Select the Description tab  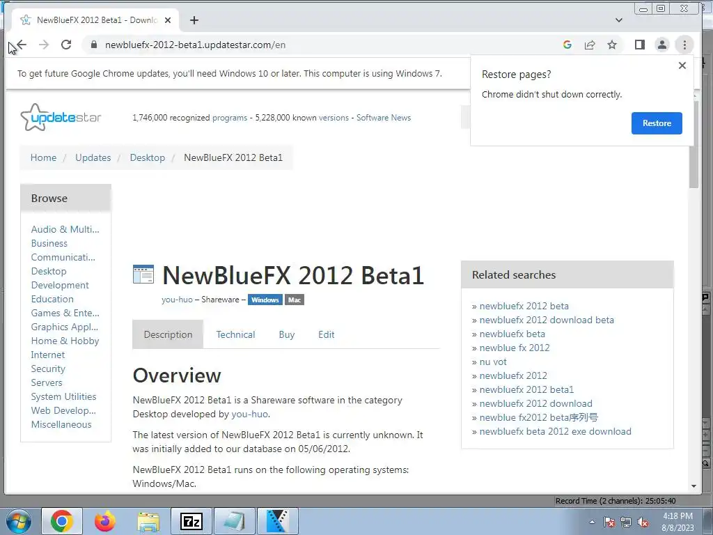click(x=168, y=334)
